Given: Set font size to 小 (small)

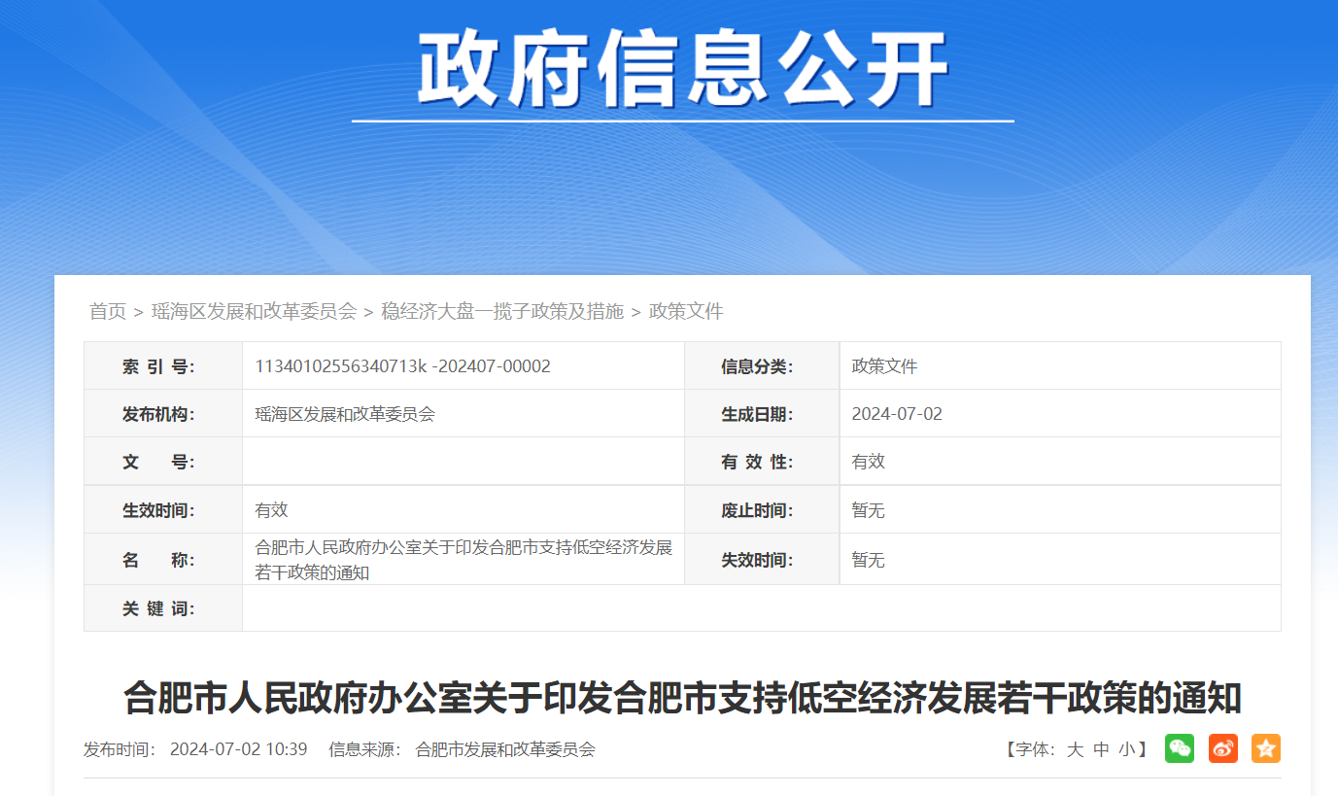Looking at the screenshot, I should (1126, 749).
